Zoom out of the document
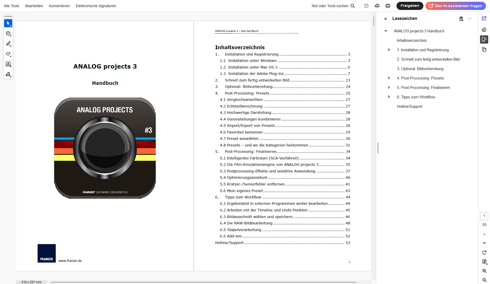The height and width of the screenshot is (284, 490). point(484,280)
